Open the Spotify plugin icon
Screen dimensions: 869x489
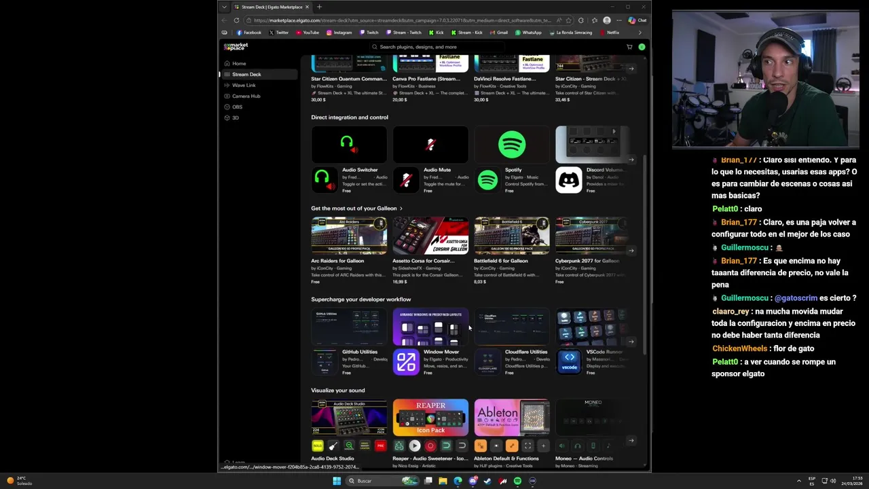[x=487, y=180]
